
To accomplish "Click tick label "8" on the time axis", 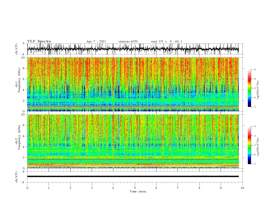I will click(199, 188).
